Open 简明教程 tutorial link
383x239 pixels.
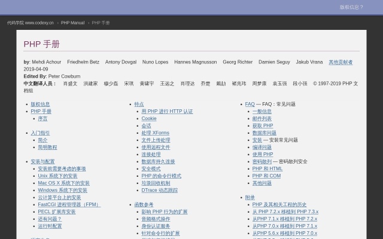47,147
